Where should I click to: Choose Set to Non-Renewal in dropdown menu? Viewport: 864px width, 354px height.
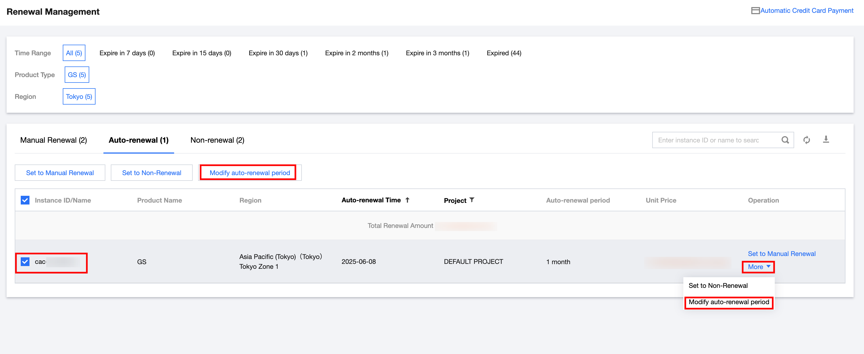click(718, 285)
